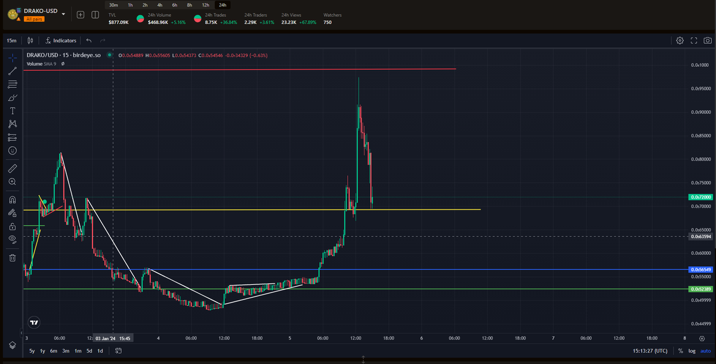The width and height of the screenshot is (716, 364).
Task: Click the green symbol status dot
Action: (109, 55)
